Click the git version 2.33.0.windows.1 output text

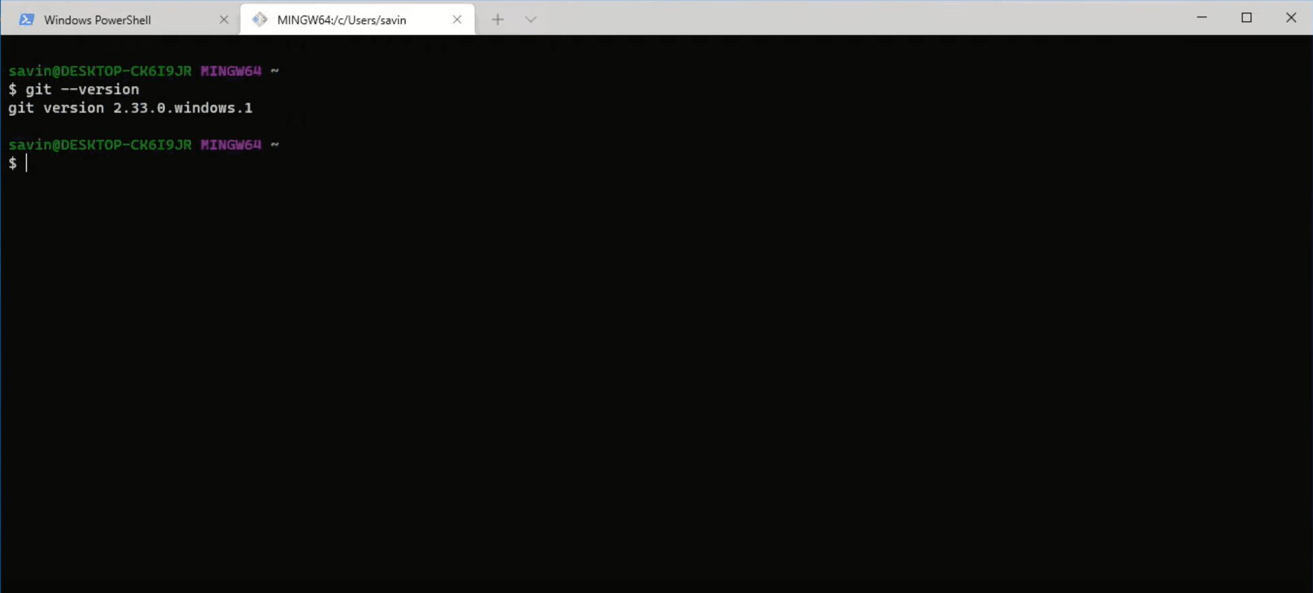click(131, 108)
